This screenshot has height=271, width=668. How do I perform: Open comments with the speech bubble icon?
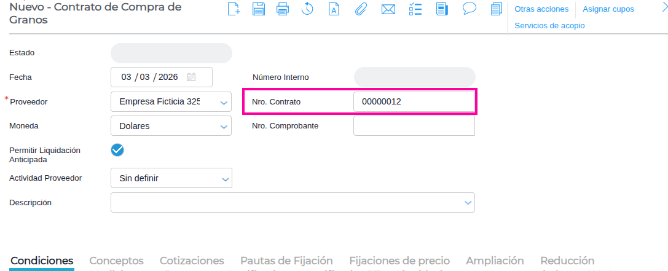470,9
